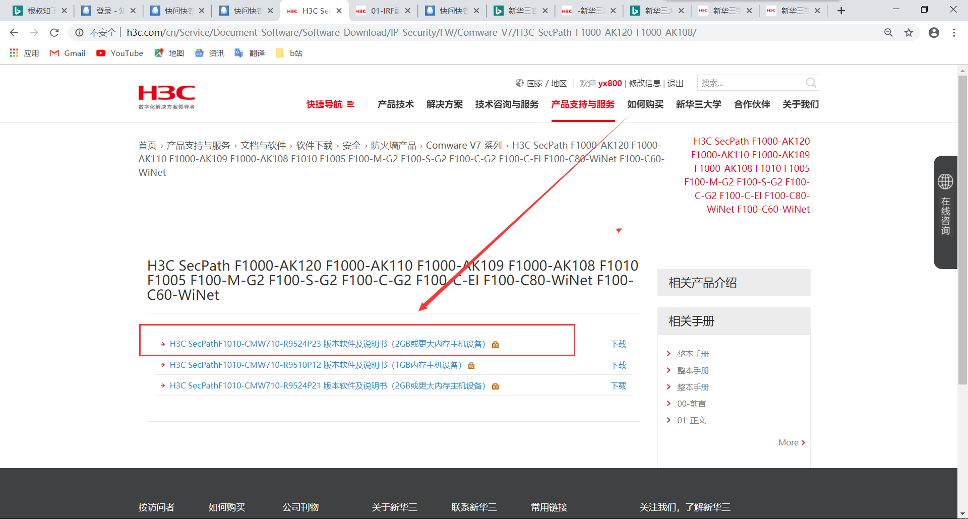The image size is (968, 519).
Task: Open the 产品技术 menu
Action: [396, 104]
